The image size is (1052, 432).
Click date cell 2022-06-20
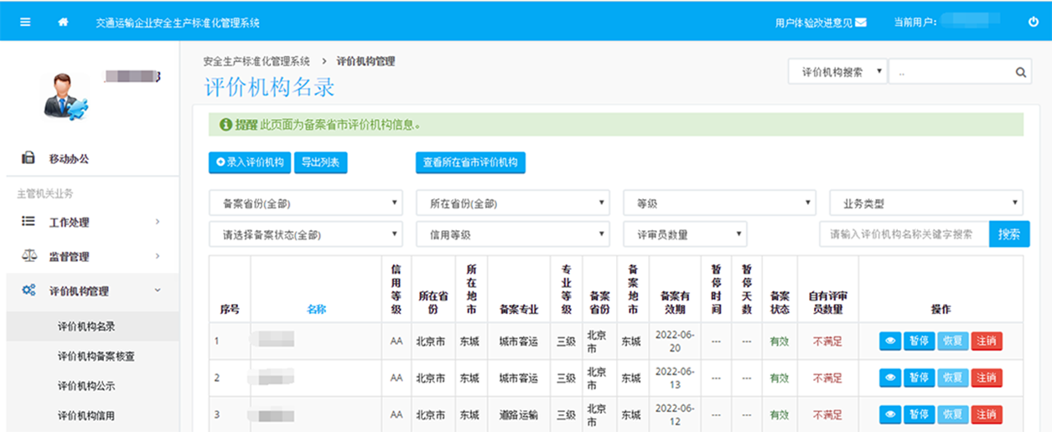(674, 342)
